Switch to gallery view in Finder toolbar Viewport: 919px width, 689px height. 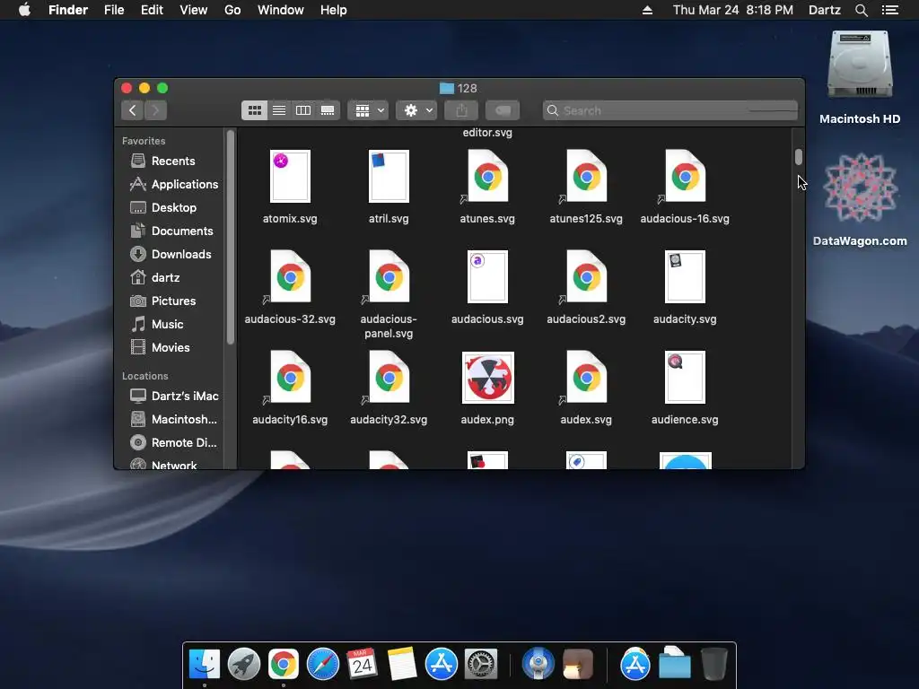(x=328, y=110)
